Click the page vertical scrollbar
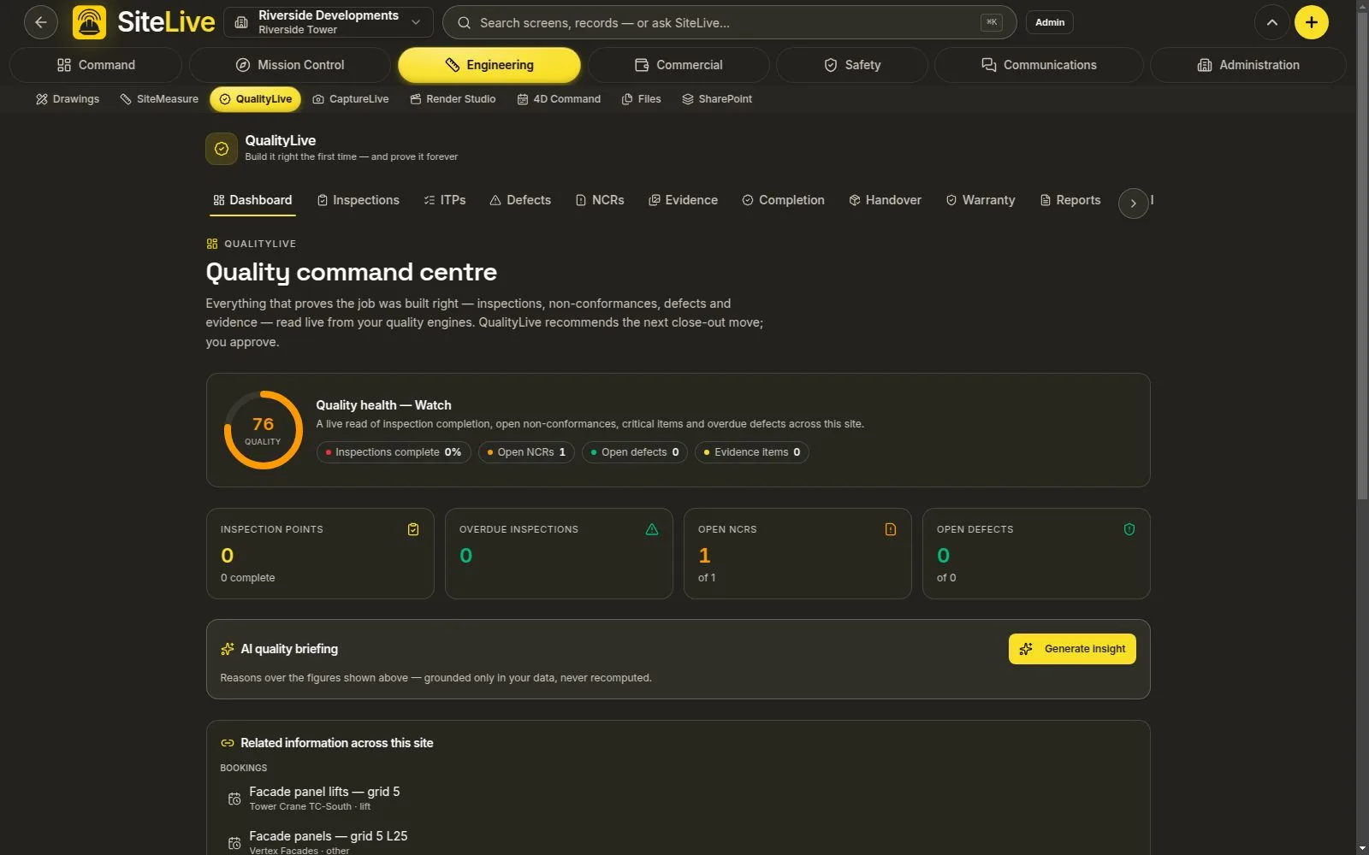1369x855 pixels. [1362, 256]
